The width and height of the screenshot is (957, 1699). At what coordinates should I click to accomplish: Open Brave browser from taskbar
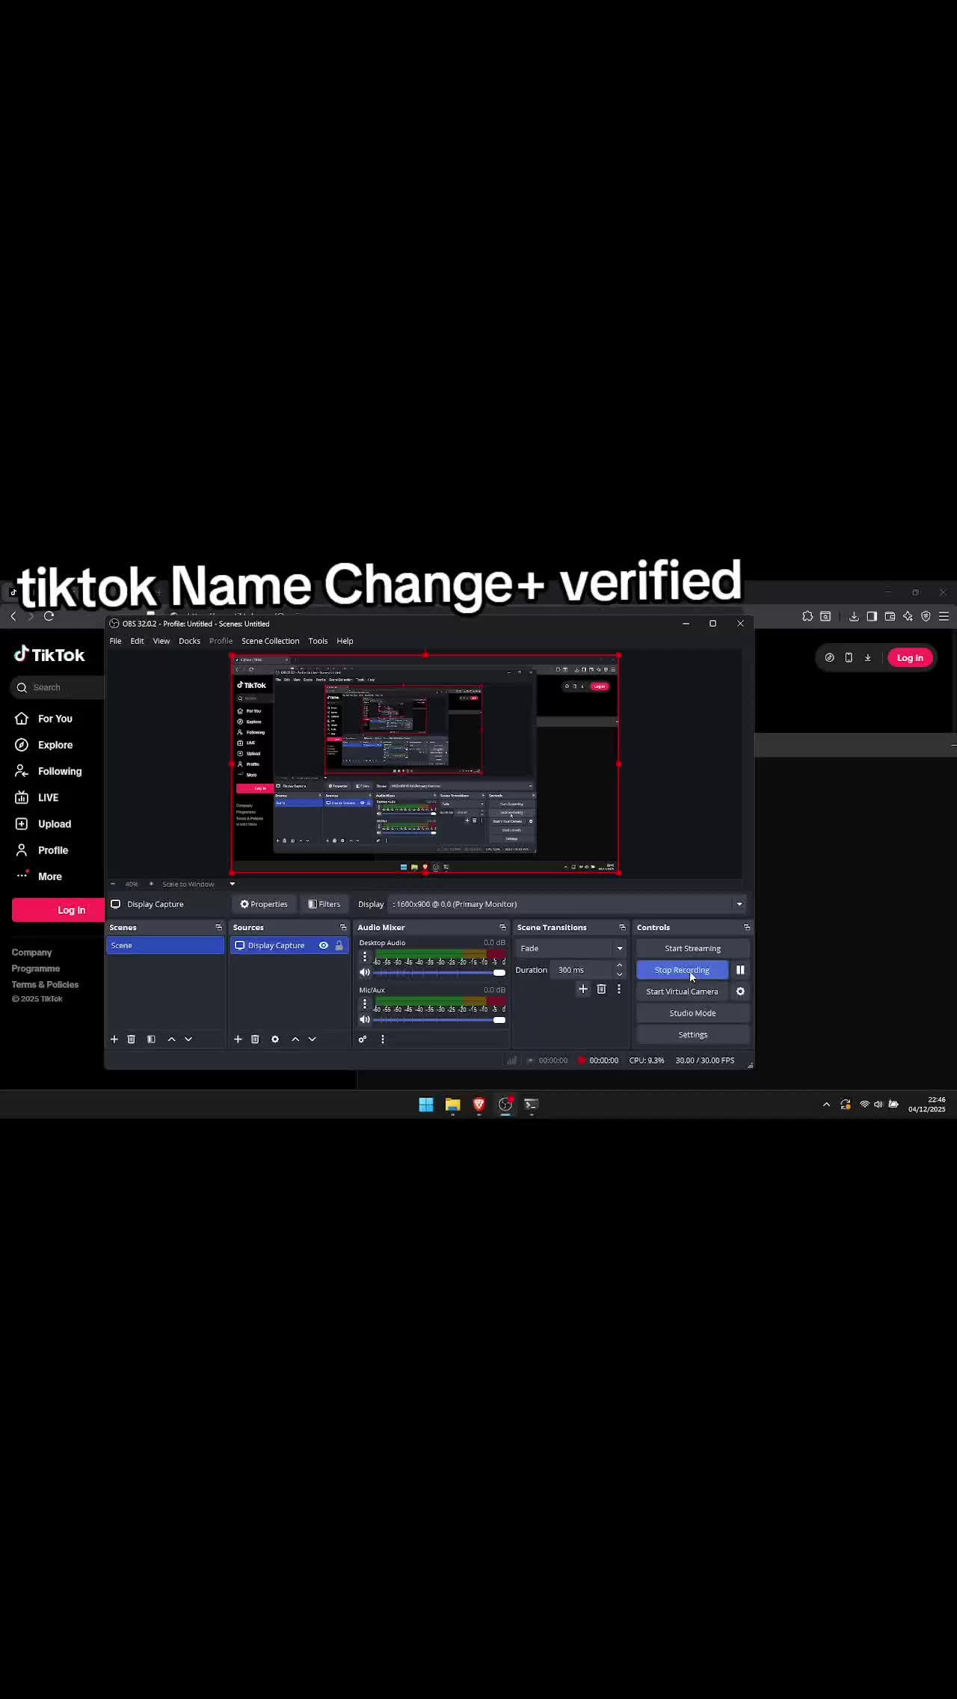coord(479,1104)
